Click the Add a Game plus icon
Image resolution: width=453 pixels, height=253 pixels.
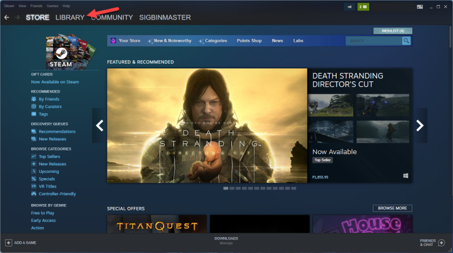point(8,242)
